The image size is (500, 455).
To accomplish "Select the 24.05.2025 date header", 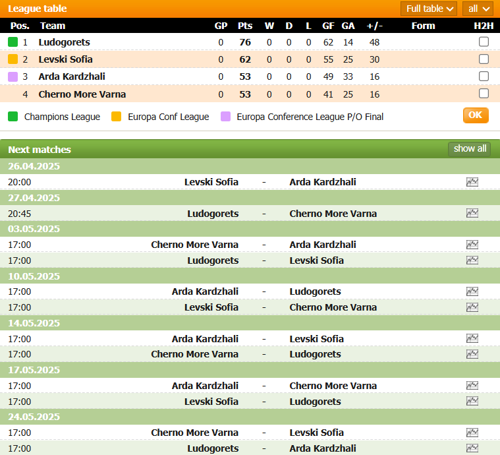I will click(x=250, y=417).
